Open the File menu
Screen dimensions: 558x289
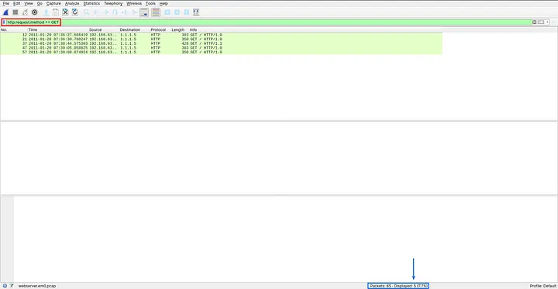click(x=6, y=4)
